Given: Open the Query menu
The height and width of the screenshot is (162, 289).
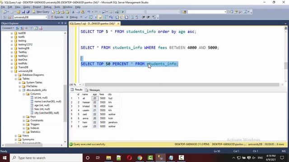Looking at the screenshot, I should pyautogui.click(x=27, y=7).
